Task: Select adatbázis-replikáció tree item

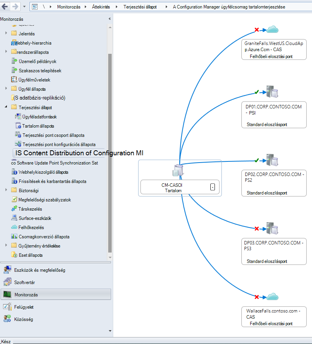Action: tap(39, 98)
